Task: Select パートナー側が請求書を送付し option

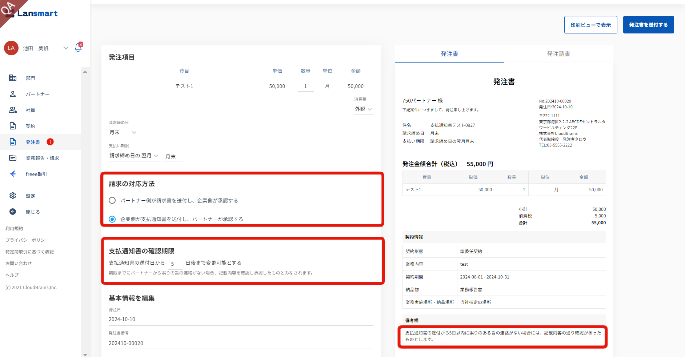Action: (x=112, y=200)
